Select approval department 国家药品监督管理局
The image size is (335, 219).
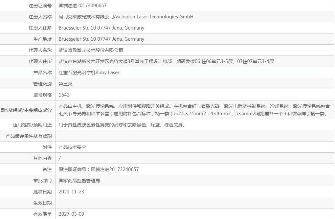click(79, 181)
